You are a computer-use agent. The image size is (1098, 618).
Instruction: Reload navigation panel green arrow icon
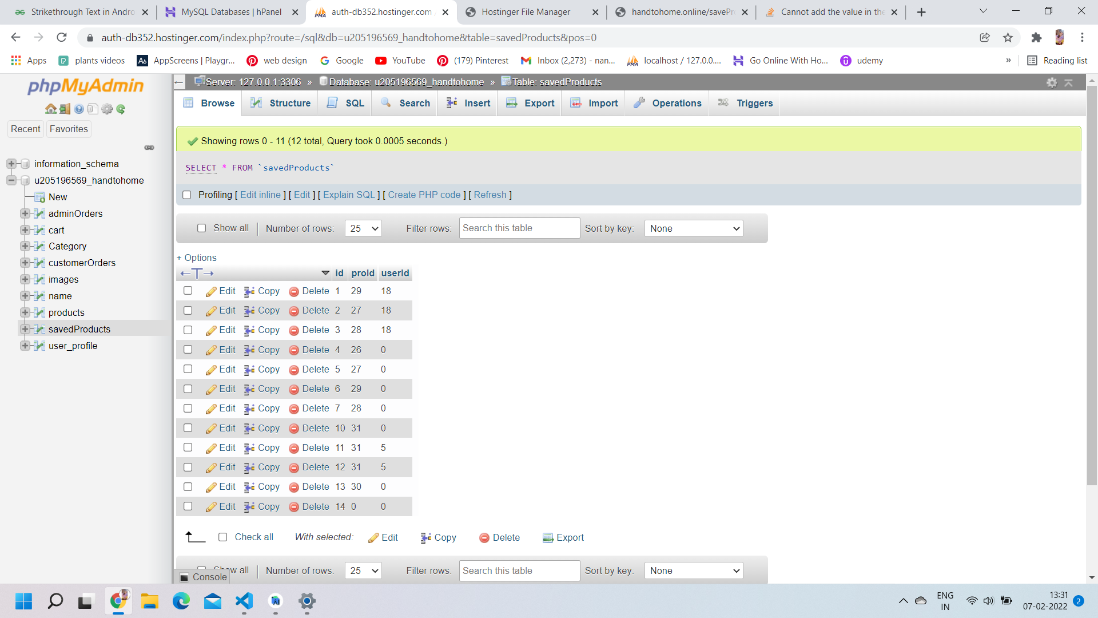pos(121,109)
